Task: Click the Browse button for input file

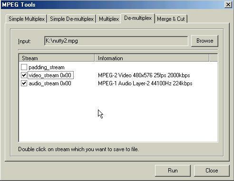Action: (x=205, y=41)
